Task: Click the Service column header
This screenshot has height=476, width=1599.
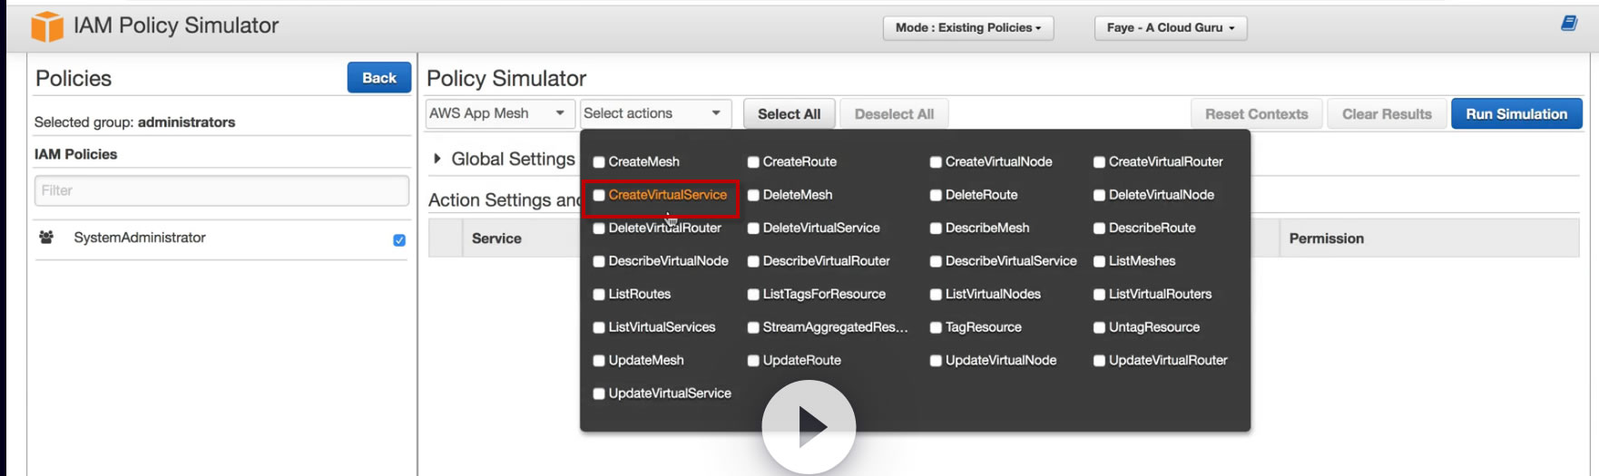Action: 496,238
